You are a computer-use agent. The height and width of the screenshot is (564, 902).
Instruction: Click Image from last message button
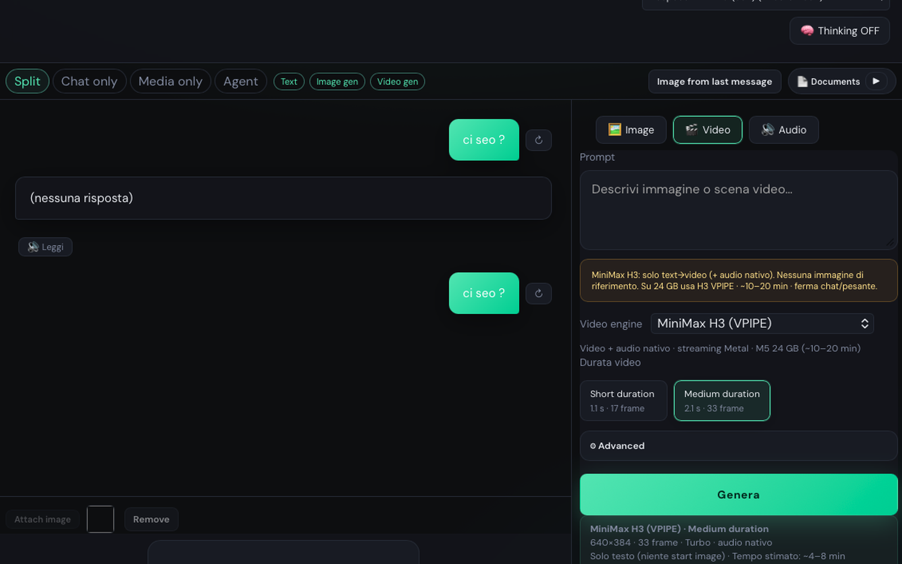(714, 81)
